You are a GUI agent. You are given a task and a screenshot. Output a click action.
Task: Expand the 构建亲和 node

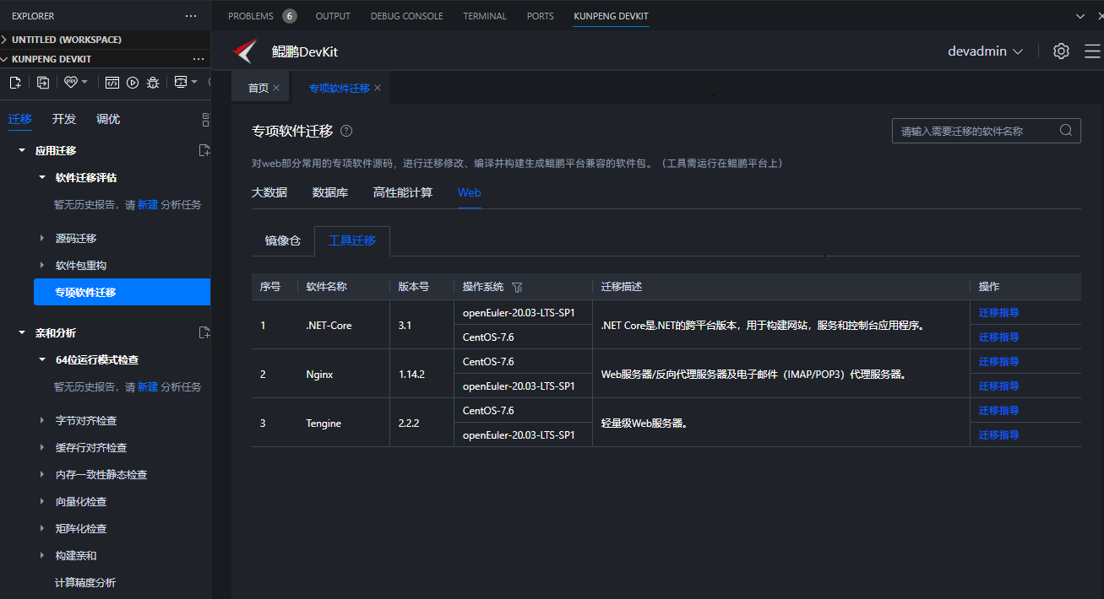click(42, 555)
